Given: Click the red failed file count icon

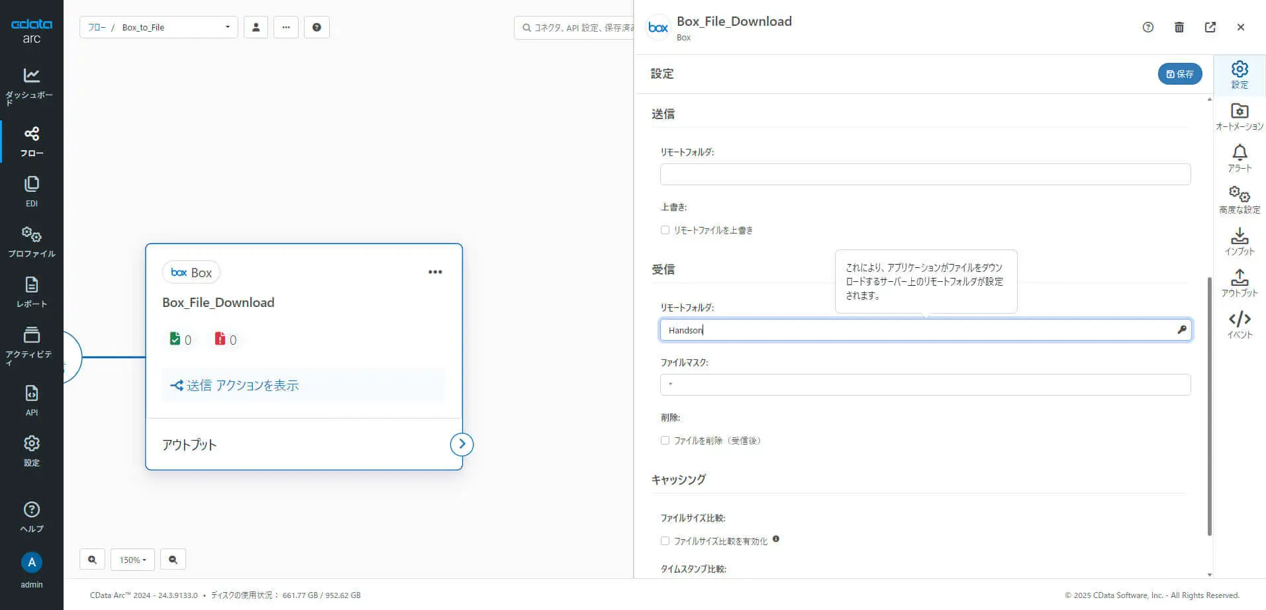Looking at the screenshot, I should [x=220, y=339].
